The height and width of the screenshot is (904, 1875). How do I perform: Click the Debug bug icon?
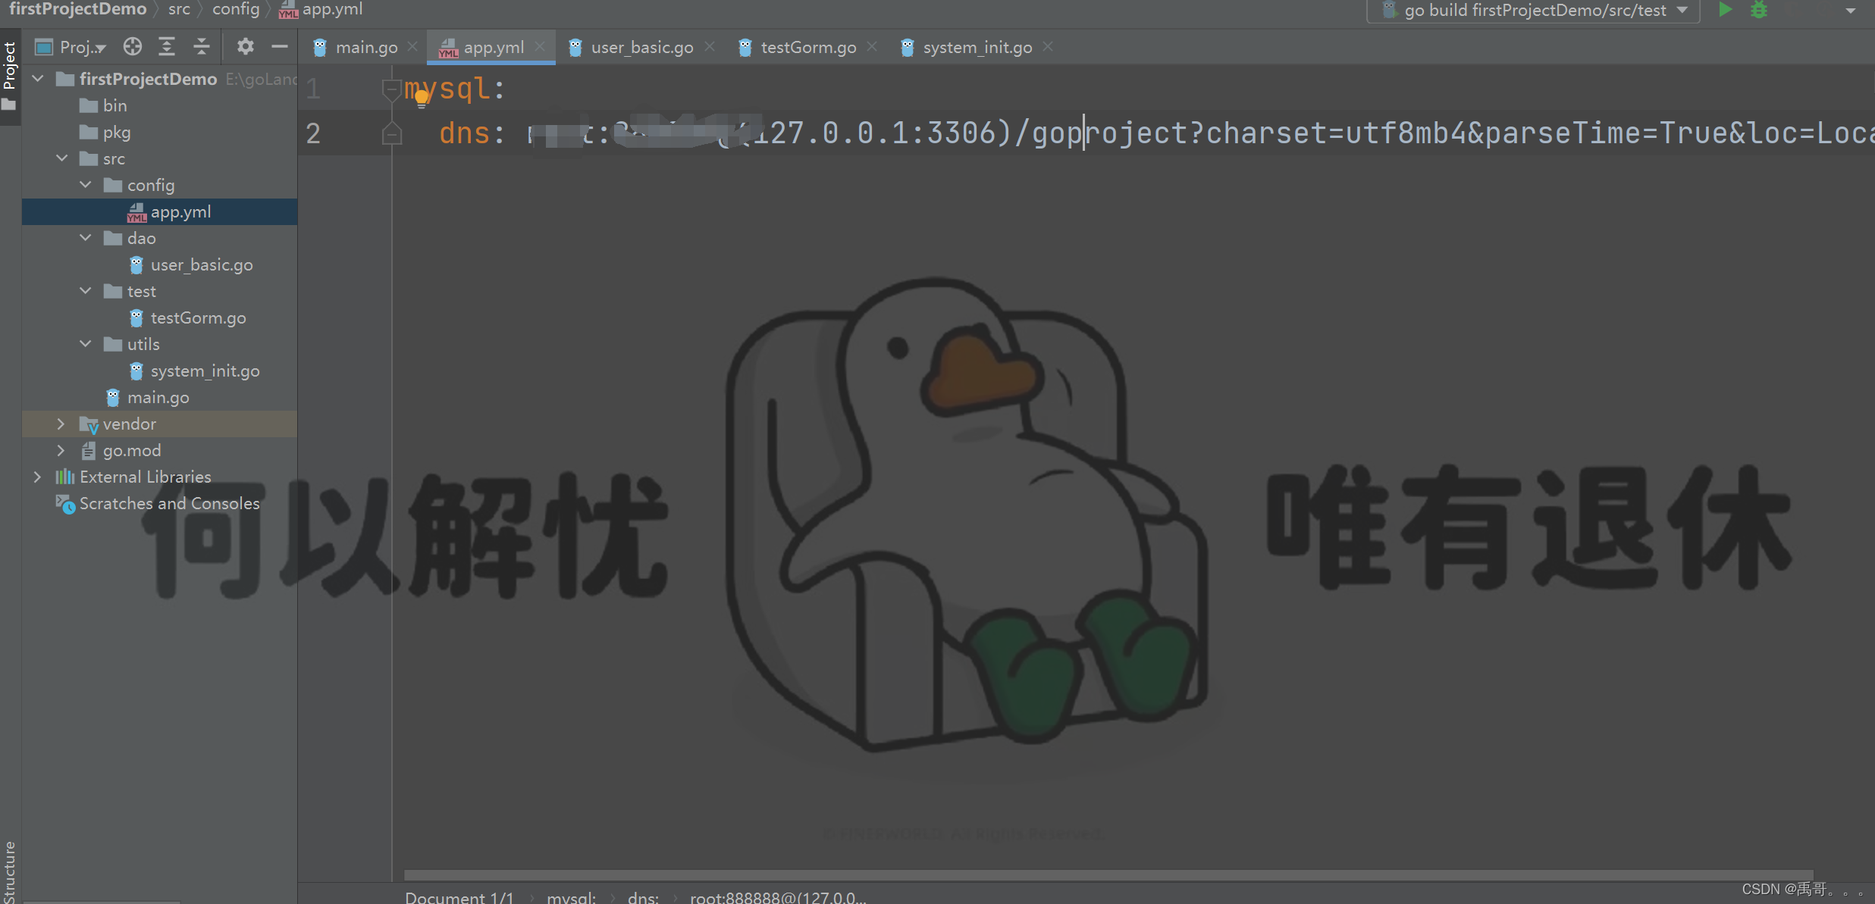point(1759,10)
